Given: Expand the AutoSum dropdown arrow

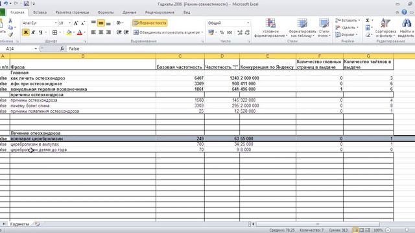Looking at the screenshot, I should [372, 20].
